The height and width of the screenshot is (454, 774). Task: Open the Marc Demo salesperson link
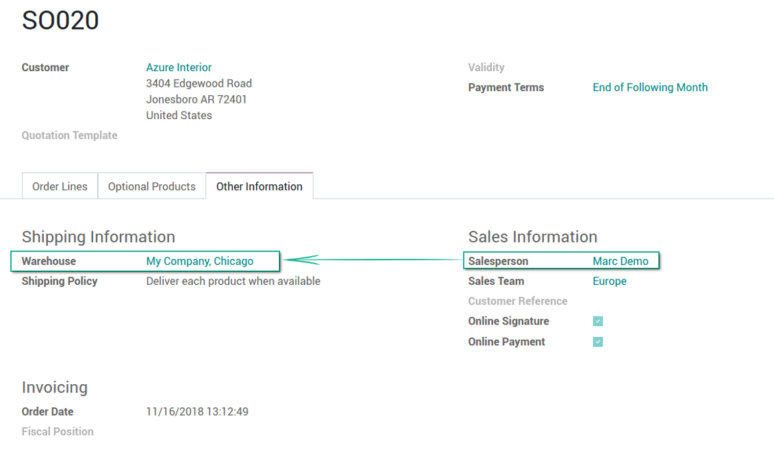pyautogui.click(x=621, y=261)
